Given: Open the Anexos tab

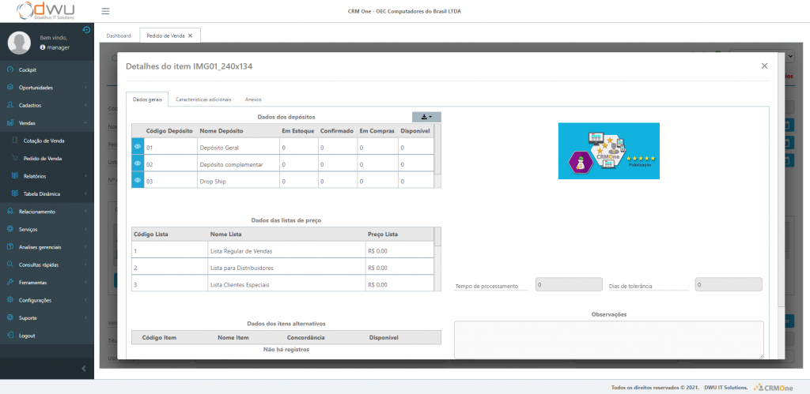Looking at the screenshot, I should point(253,99).
